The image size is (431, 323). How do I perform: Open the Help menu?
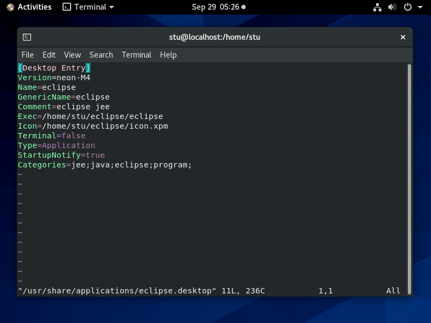click(168, 55)
